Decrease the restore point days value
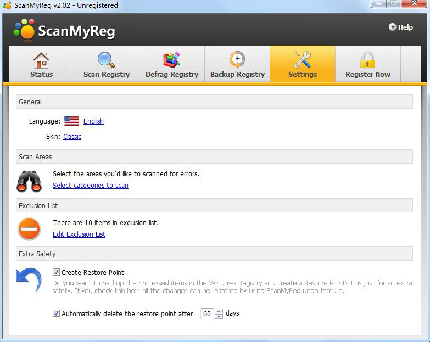This screenshot has height=342, width=430. (x=219, y=316)
